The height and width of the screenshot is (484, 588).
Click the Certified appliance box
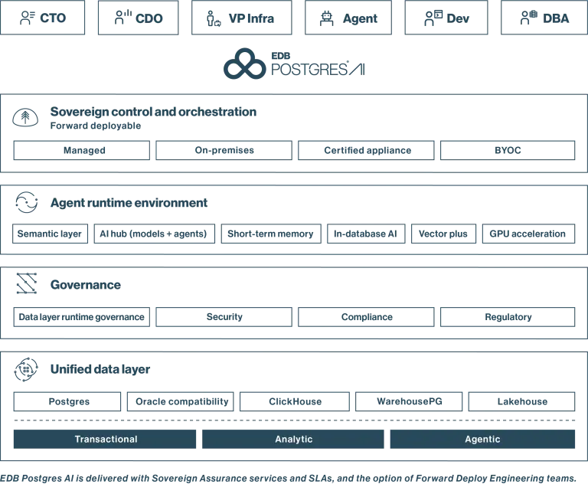366,150
